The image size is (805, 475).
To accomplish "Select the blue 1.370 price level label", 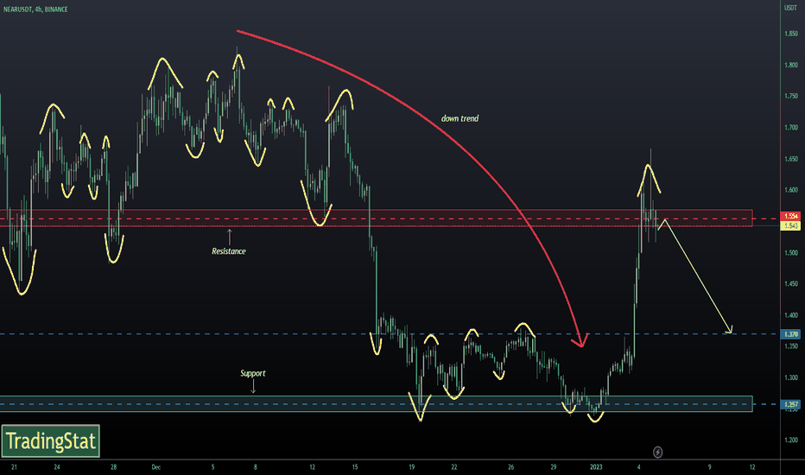I will [789, 334].
